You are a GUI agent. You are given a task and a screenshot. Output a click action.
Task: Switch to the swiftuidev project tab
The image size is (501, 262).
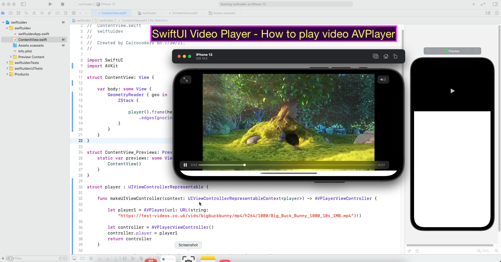click(147, 13)
